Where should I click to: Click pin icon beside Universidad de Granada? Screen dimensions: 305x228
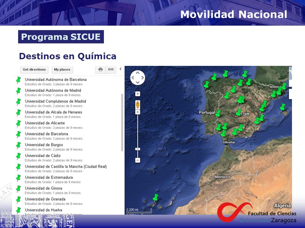[x=18, y=199]
